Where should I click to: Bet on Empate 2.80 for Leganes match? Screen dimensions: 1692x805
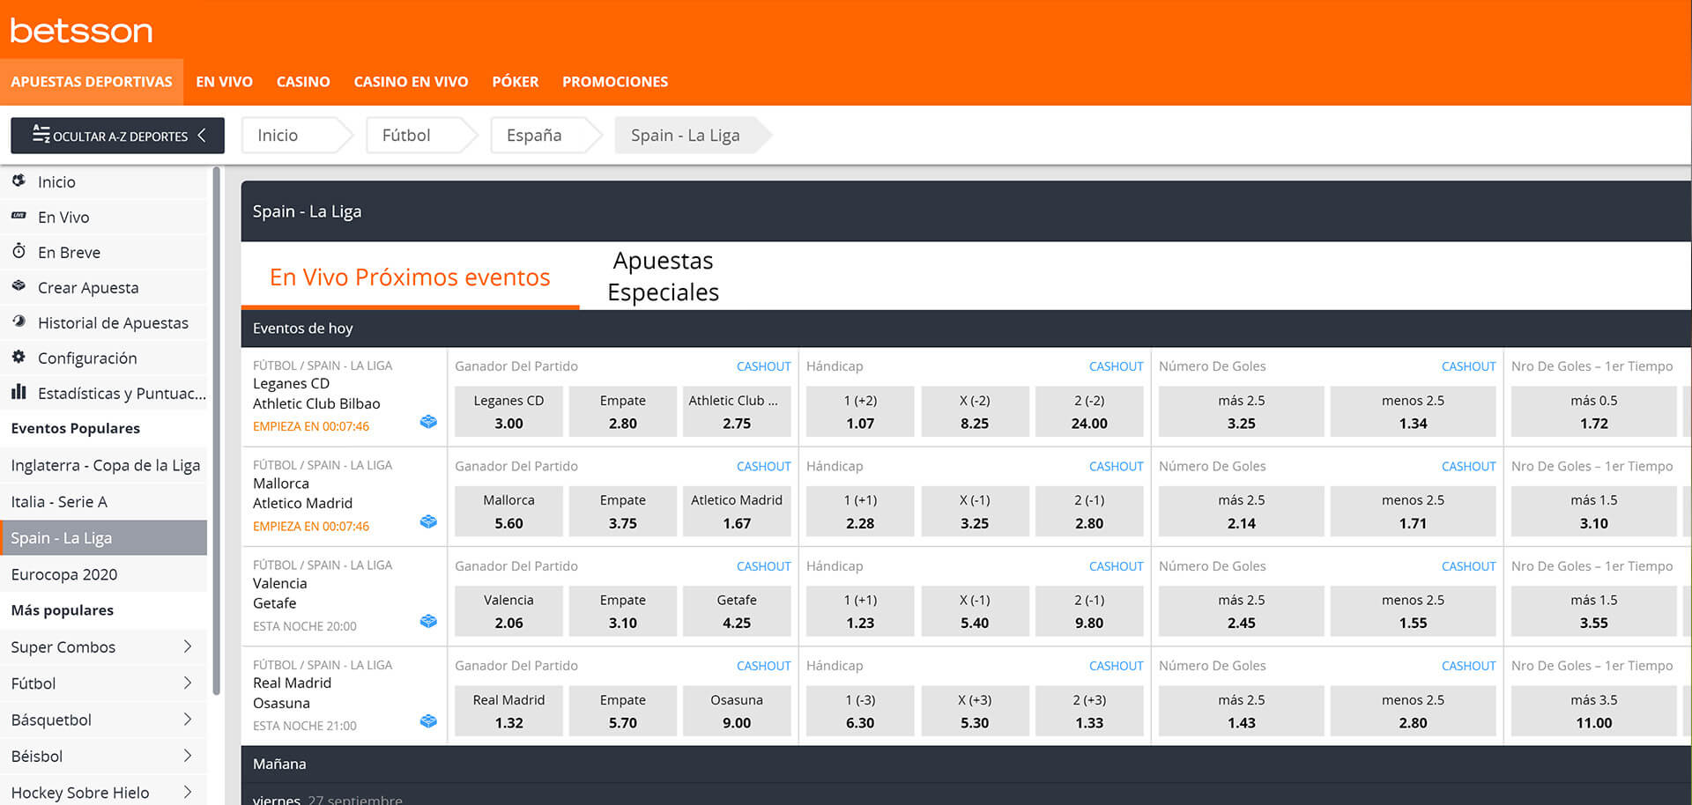pyautogui.click(x=623, y=411)
